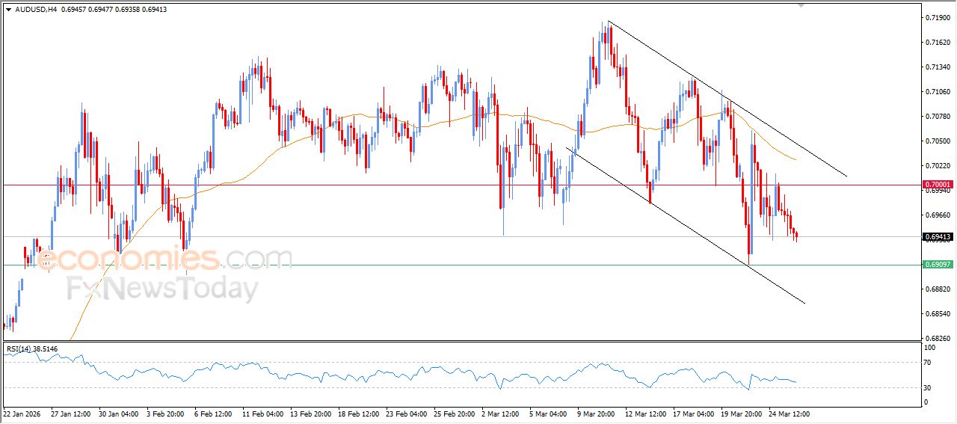Screen dimensions: 957x424
Task: Select the upper channel trendline's lower-right end
Action: 846,176
